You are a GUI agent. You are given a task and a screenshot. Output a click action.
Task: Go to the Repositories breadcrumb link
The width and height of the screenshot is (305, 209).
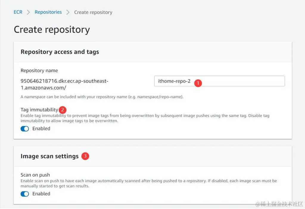click(48, 12)
